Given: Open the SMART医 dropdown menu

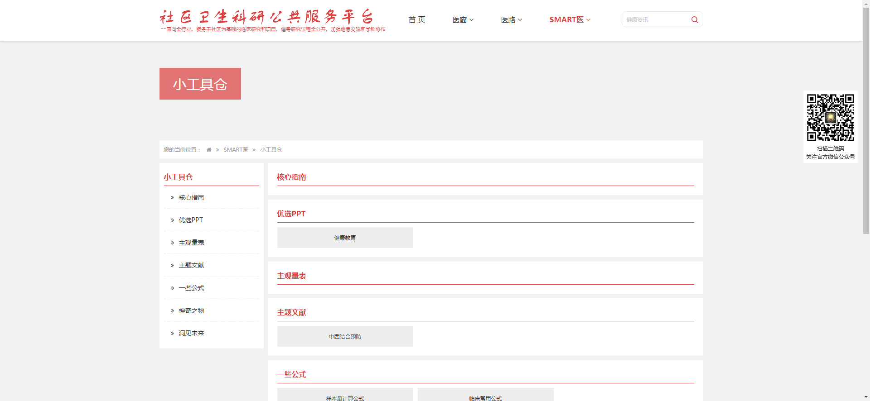Looking at the screenshot, I should coord(569,20).
